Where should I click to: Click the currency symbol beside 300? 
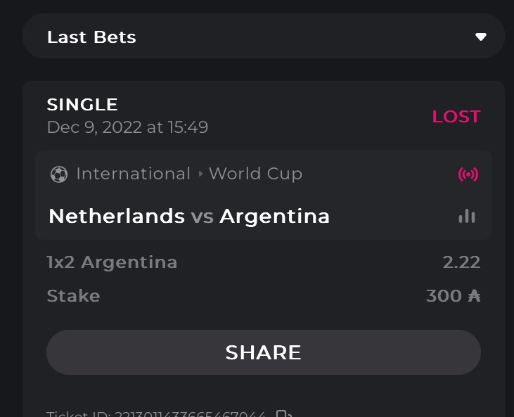coord(474,296)
